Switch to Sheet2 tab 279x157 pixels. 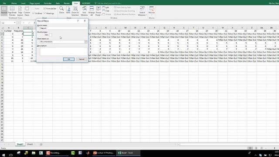[30, 144]
